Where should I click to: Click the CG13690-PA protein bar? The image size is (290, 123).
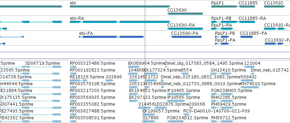[186, 37]
